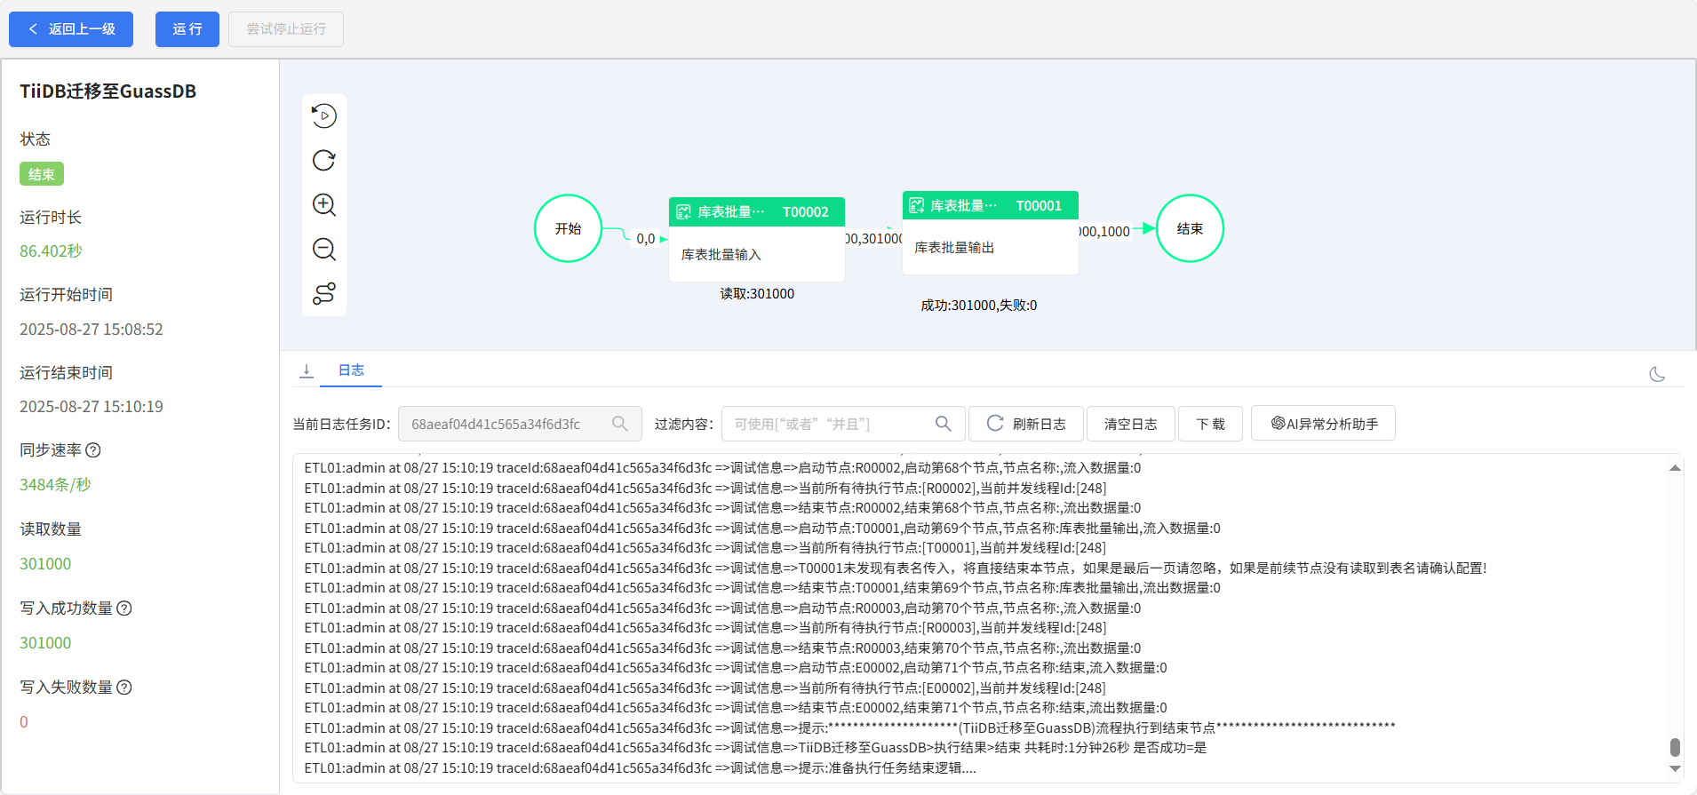The image size is (1697, 795).
Task: Click the log line 是否成功=是
Action: [x=755, y=748]
